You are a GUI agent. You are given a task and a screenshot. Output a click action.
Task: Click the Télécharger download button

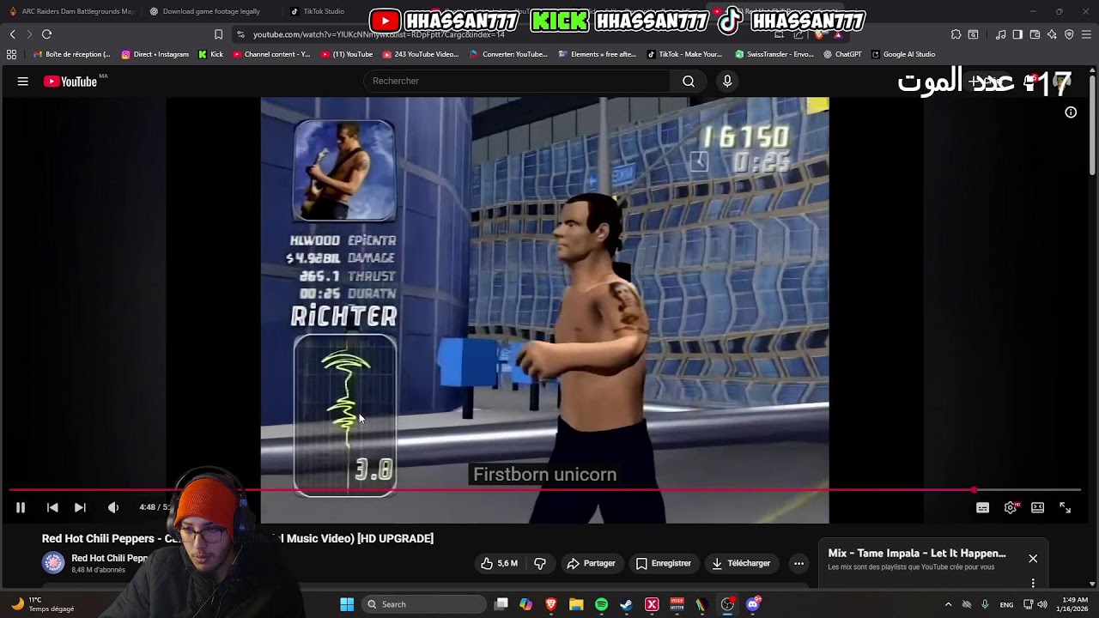741,563
